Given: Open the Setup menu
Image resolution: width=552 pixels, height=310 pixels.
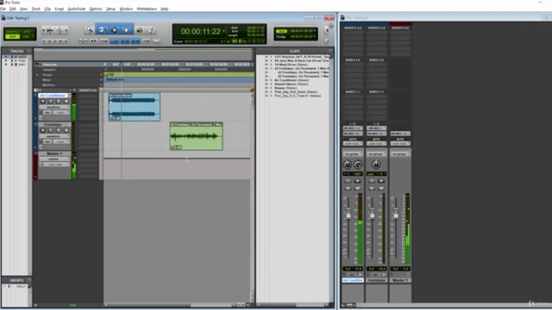Looking at the screenshot, I should (110, 9).
